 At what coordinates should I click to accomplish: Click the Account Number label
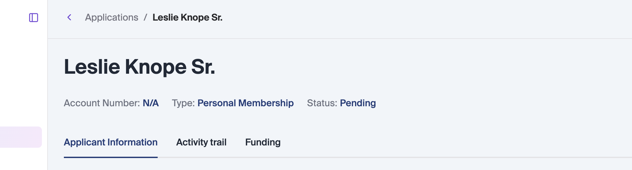click(x=101, y=103)
